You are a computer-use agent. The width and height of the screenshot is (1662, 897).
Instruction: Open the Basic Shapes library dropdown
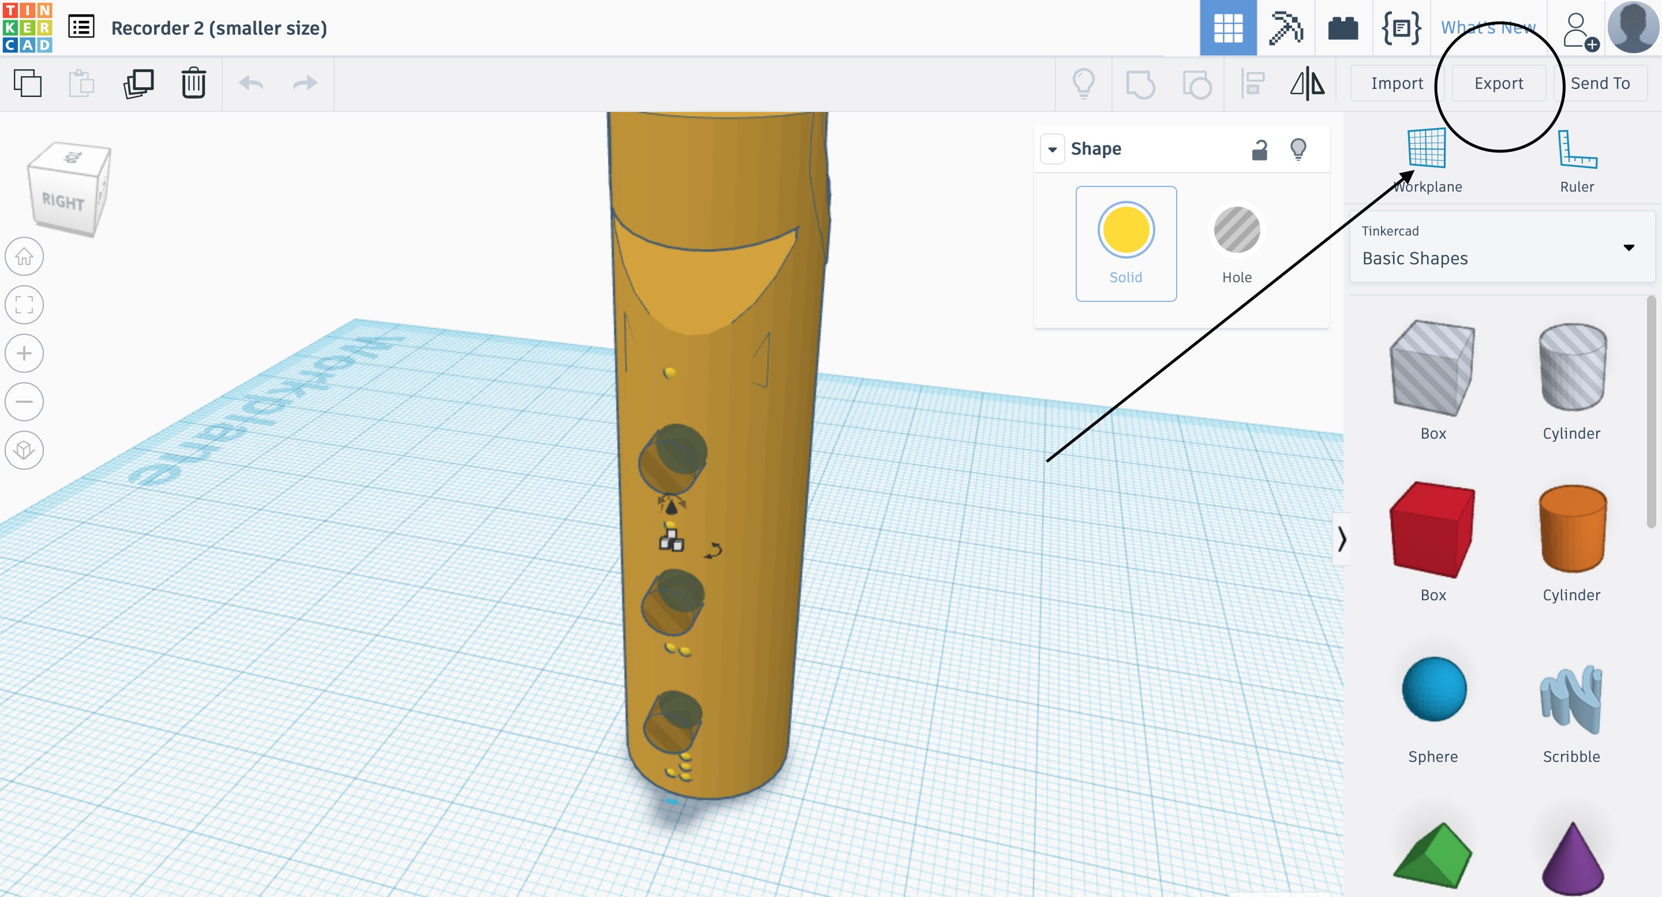click(x=1502, y=246)
